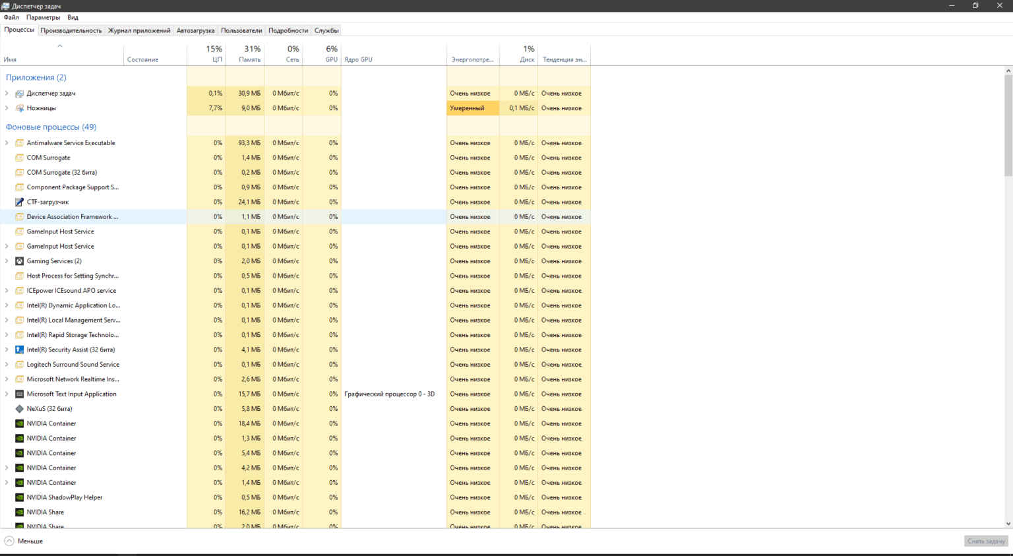The image size is (1013, 556).
Task: Select the Приложения (2) group header
Action: tap(36, 78)
